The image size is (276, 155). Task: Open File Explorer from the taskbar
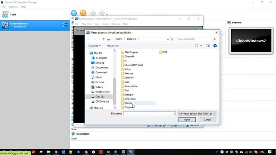[48, 152]
